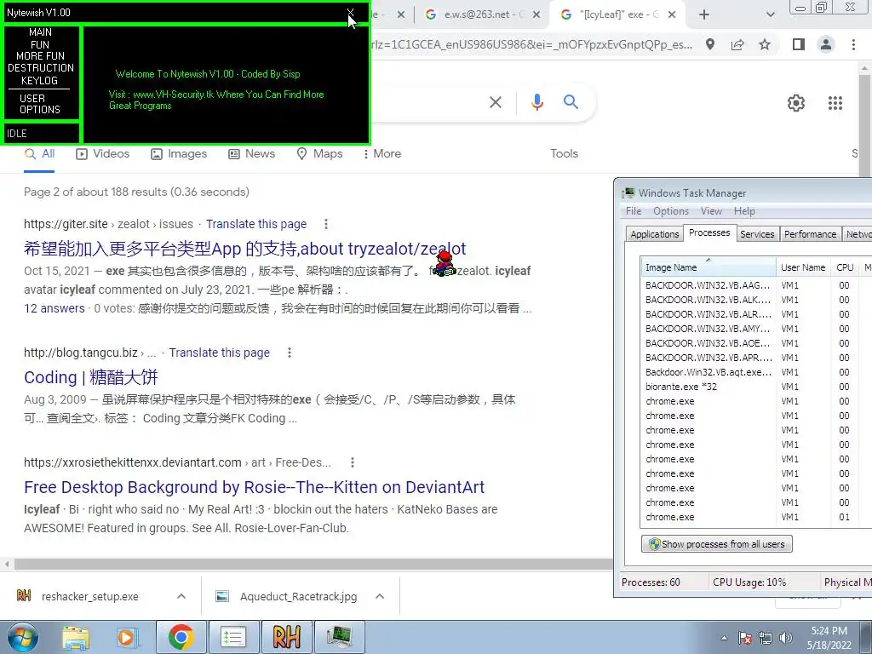
Task: Toggle Chrome side panel icon
Action: point(799,44)
